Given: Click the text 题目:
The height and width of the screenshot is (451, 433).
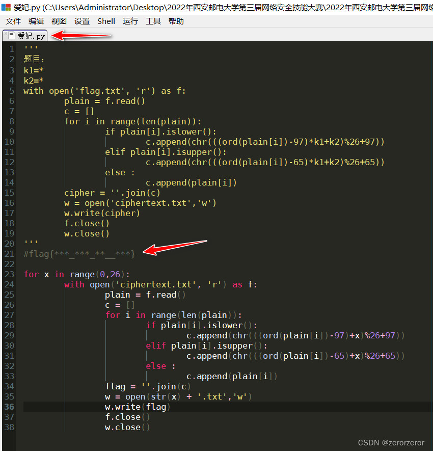Looking at the screenshot, I should coord(34,59).
